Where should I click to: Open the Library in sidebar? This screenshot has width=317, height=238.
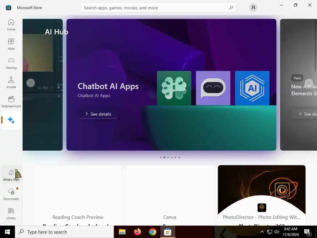coord(11,214)
